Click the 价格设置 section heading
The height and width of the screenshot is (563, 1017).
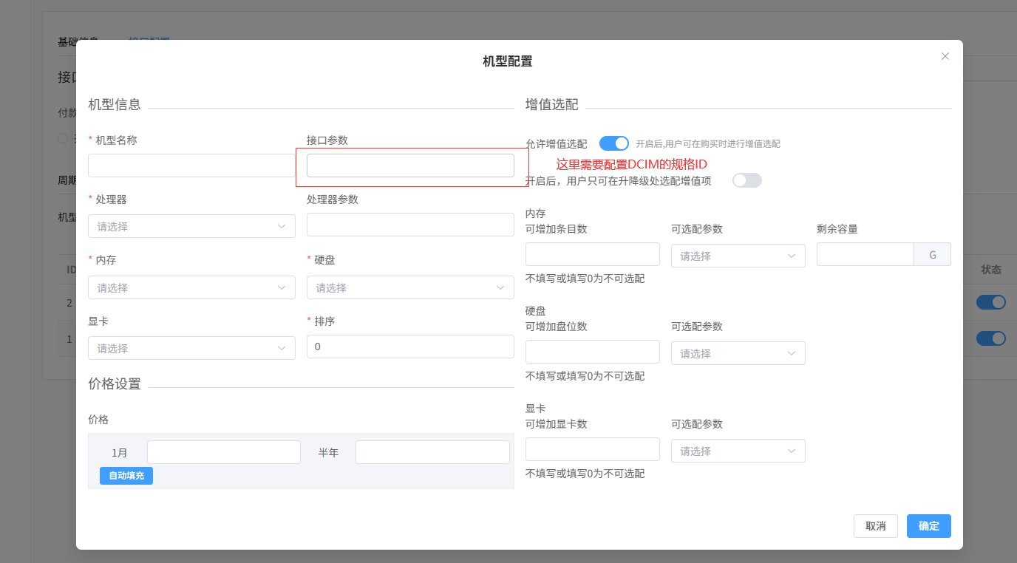[115, 384]
